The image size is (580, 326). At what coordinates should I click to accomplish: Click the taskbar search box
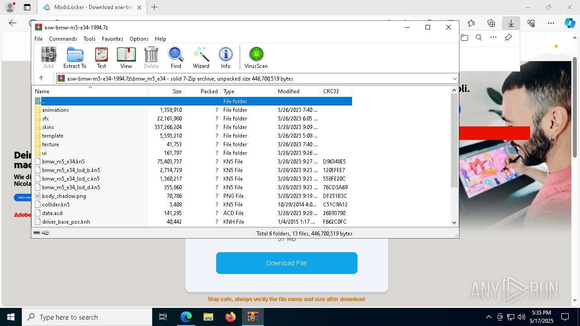(x=87, y=317)
